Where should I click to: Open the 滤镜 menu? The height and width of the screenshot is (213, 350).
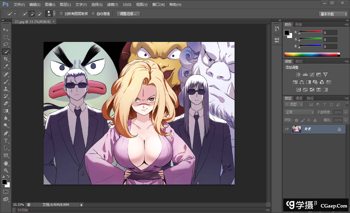coord(112,4)
